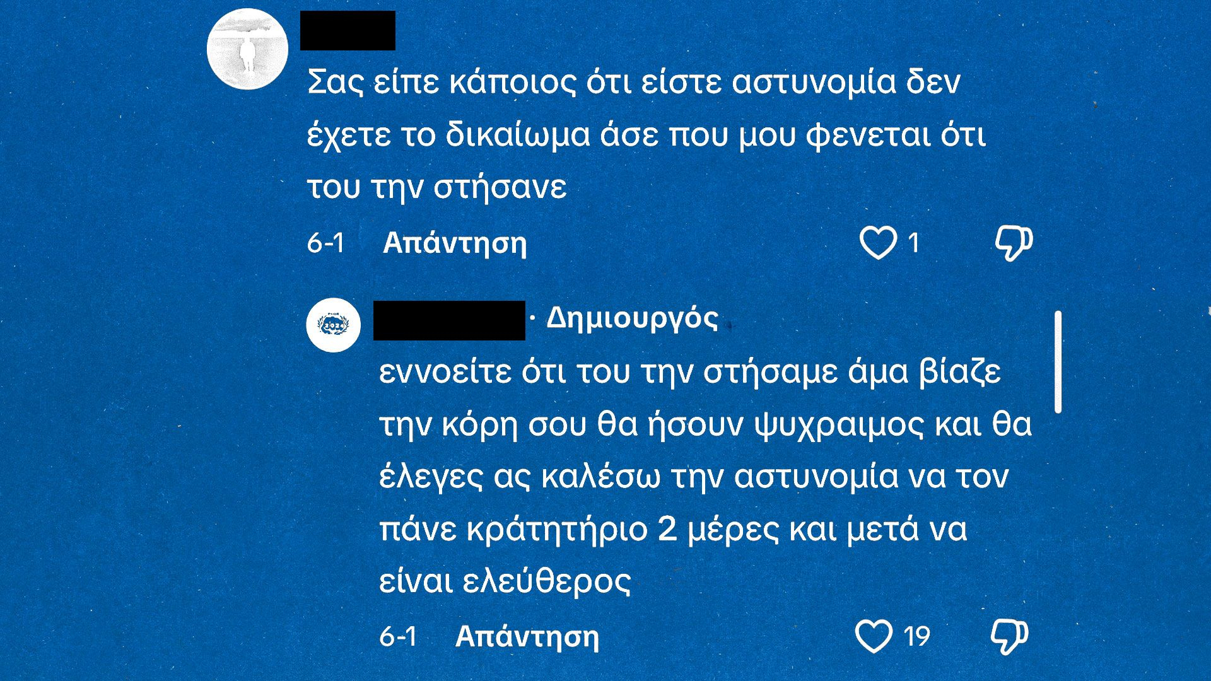Open the creator's redacted username
The image size is (1211, 681).
click(x=449, y=320)
